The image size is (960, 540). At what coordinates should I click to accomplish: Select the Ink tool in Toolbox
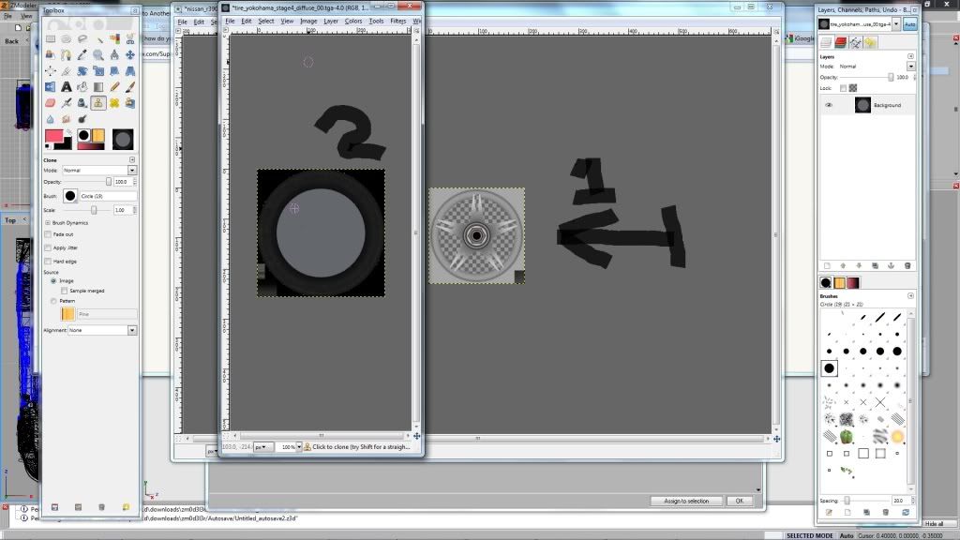[82, 103]
